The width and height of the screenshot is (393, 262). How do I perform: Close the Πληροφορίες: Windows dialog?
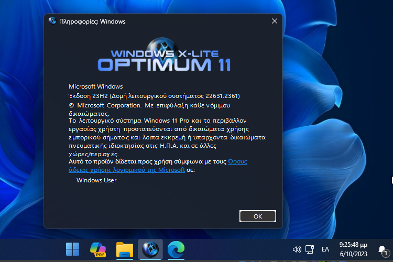tap(275, 21)
